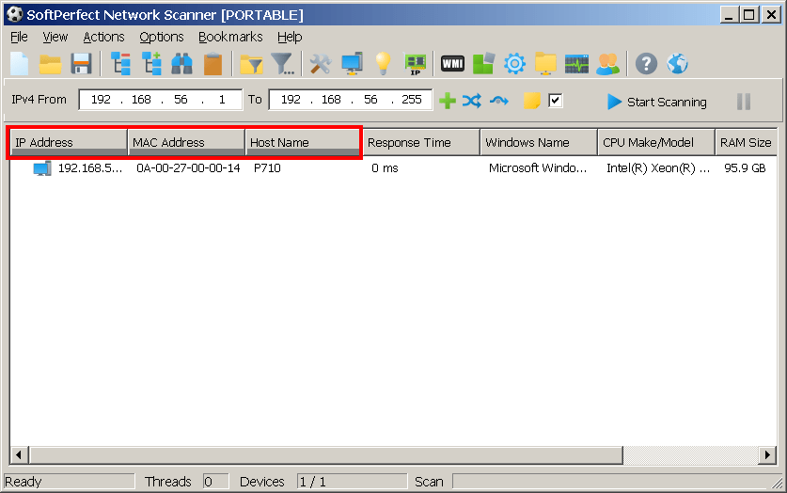Click the horizontal scrollbar thumb
The image size is (787, 493).
coord(325,455)
